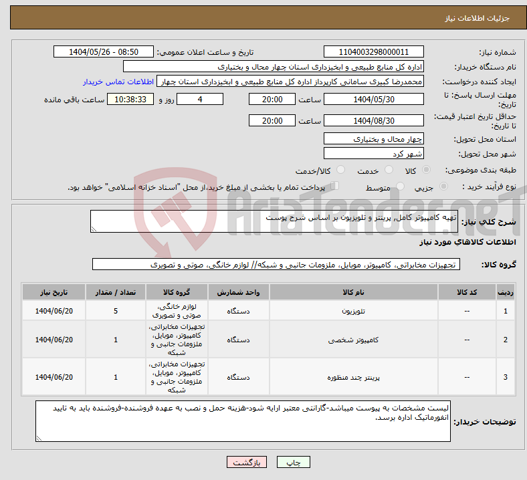Click the تلویزیون item name cell
Image resolution: width=527 pixels, height=480 pixels.
[353, 311]
